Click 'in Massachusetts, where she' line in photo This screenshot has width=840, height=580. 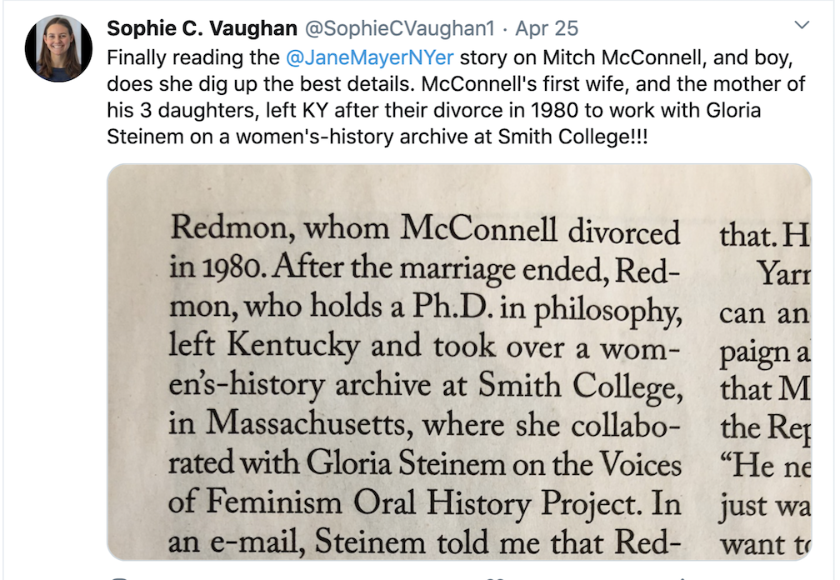click(x=423, y=425)
